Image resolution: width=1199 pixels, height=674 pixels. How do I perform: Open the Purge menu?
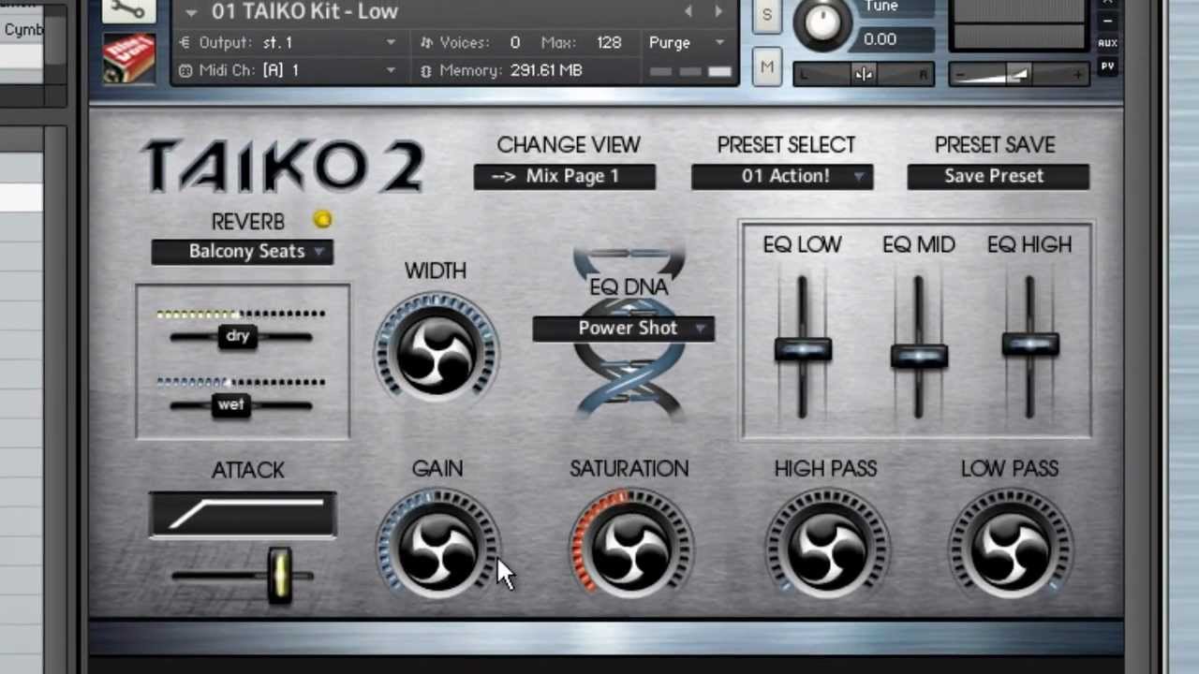[688, 42]
